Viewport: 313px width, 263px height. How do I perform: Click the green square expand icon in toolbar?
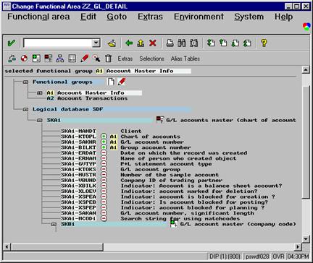pyautogui.click(x=36, y=59)
